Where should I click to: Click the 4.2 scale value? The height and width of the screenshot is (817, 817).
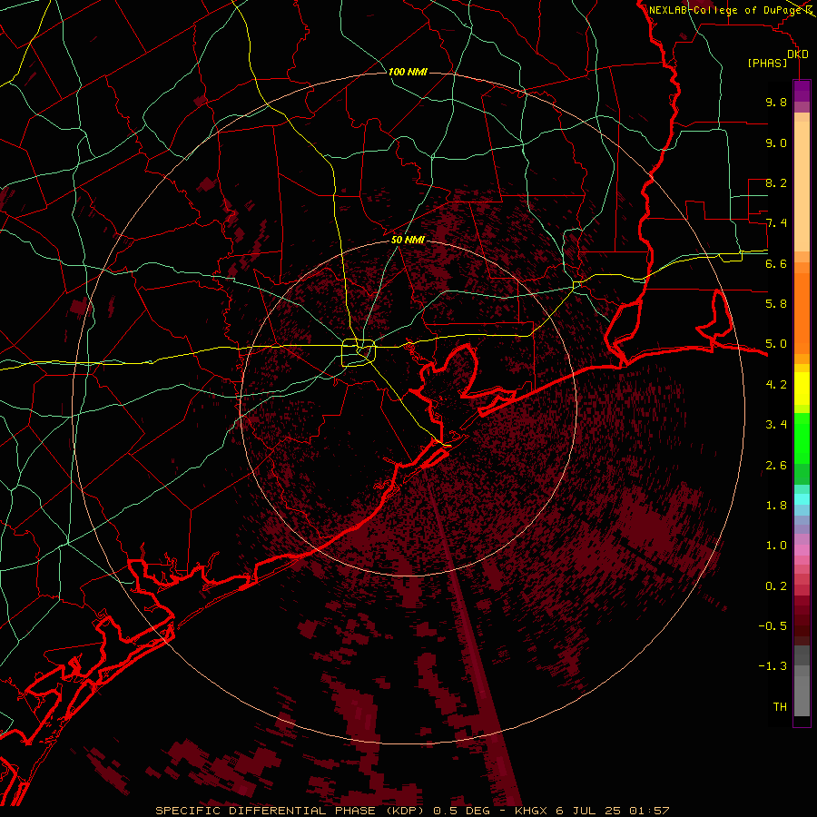776,385
